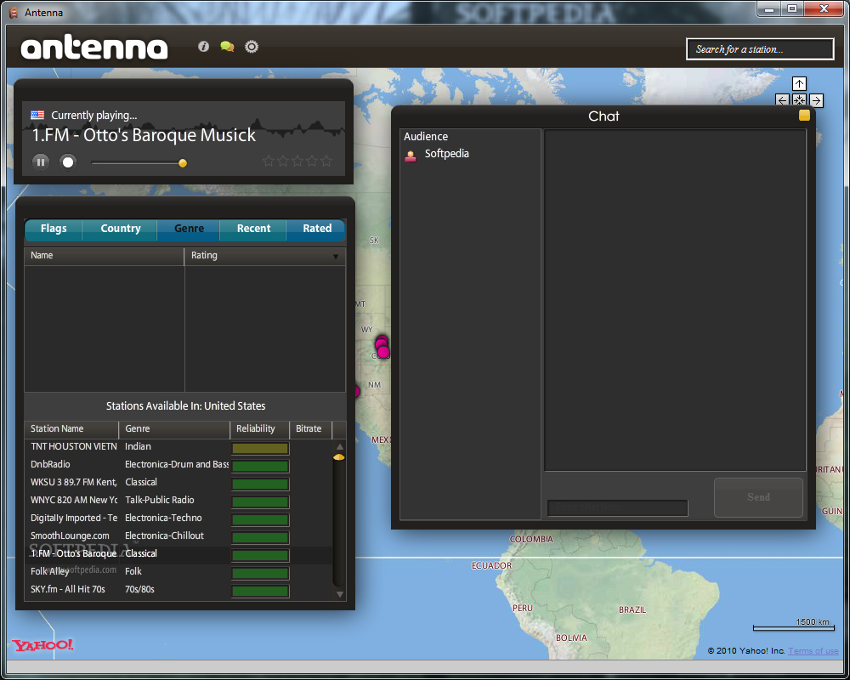Send the chat message
The image size is (850, 680).
click(758, 497)
